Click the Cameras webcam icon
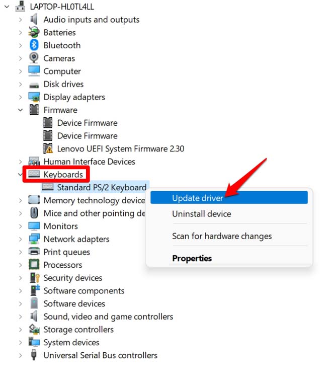 34,58
